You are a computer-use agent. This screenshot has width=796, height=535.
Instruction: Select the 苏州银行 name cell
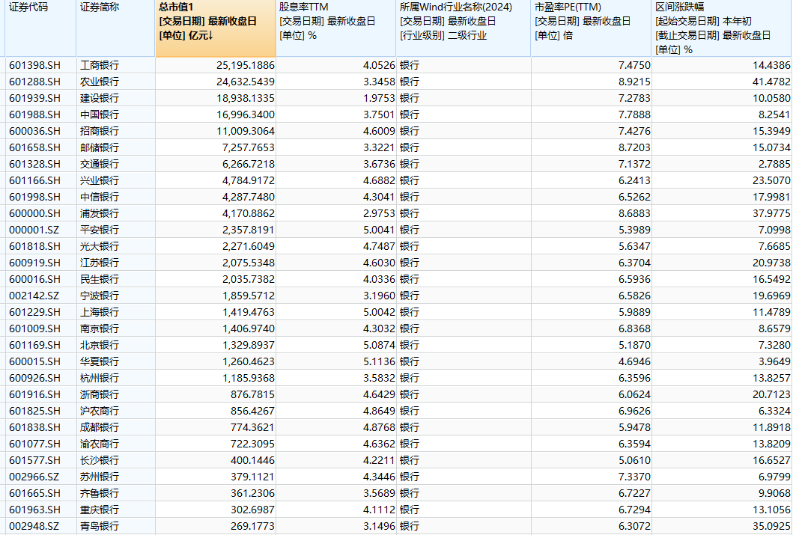pos(100,477)
